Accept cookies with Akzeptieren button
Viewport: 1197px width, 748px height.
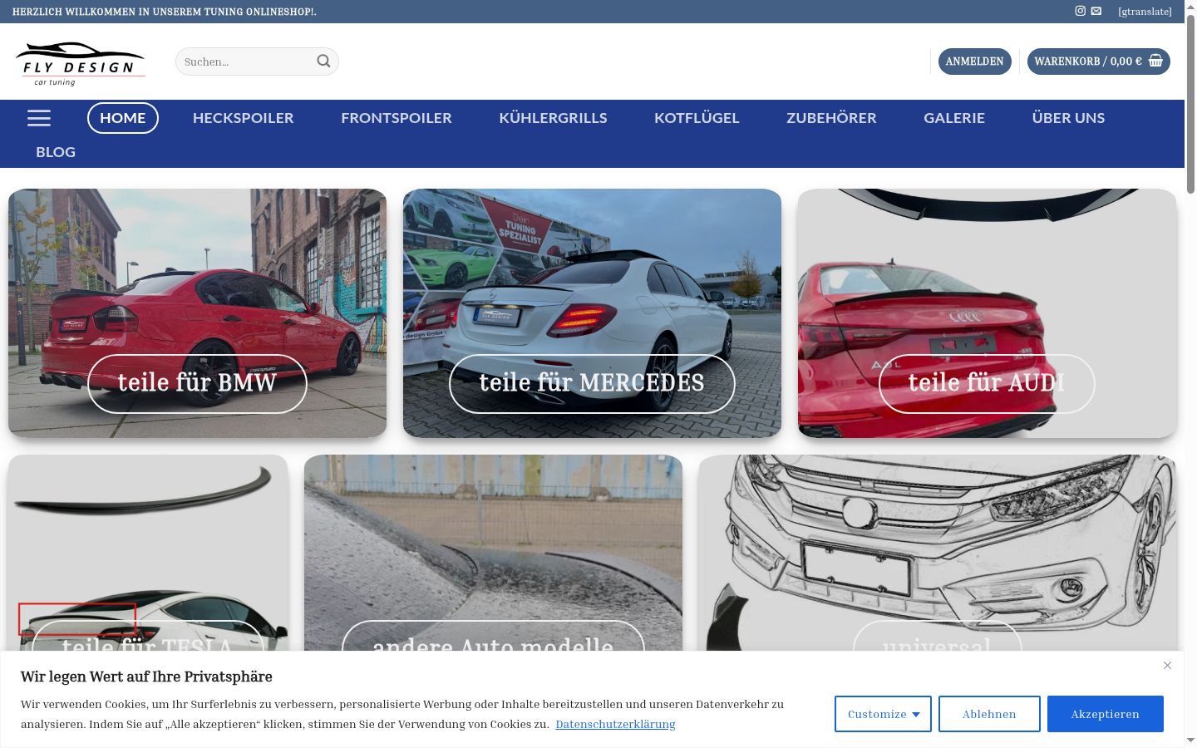point(1105,714)
